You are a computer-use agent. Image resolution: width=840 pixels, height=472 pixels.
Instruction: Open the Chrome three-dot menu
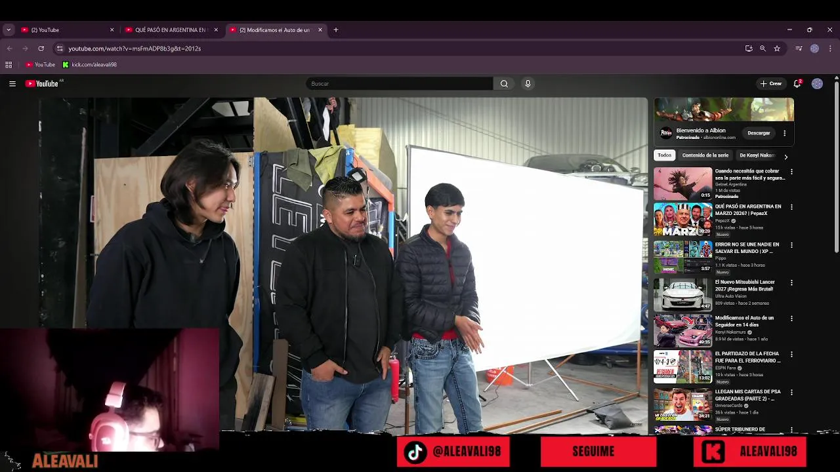830,49
